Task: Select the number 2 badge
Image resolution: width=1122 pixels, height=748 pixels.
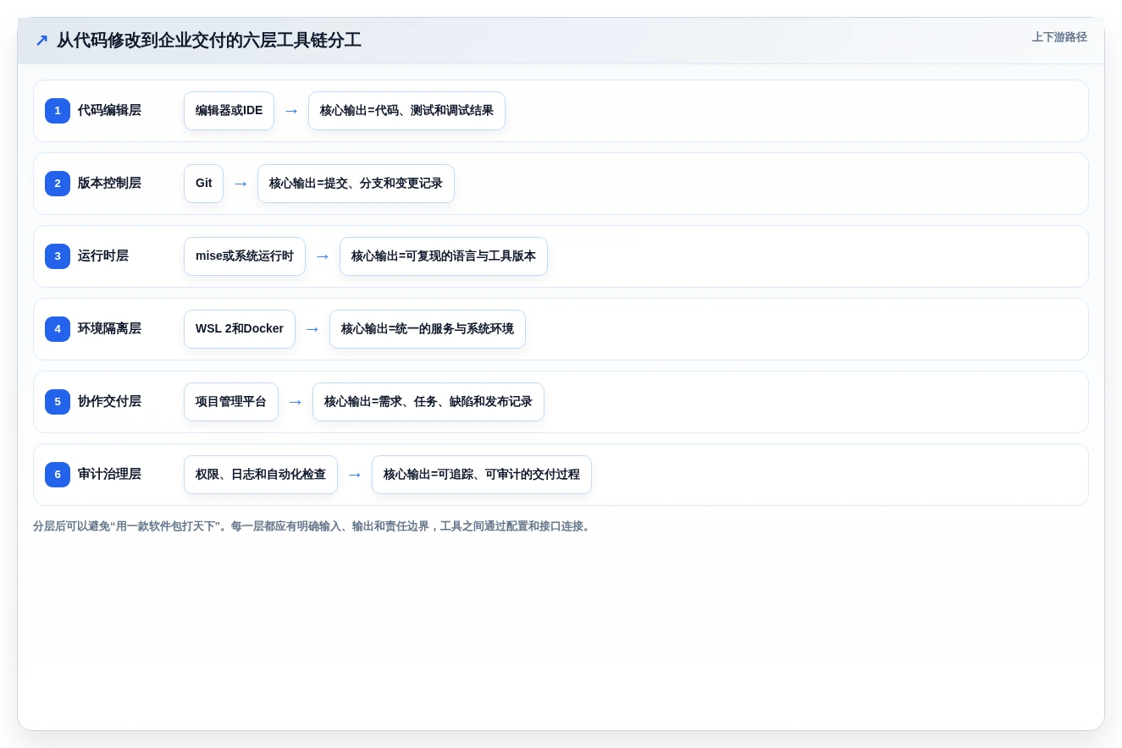Action: point(58,184)
